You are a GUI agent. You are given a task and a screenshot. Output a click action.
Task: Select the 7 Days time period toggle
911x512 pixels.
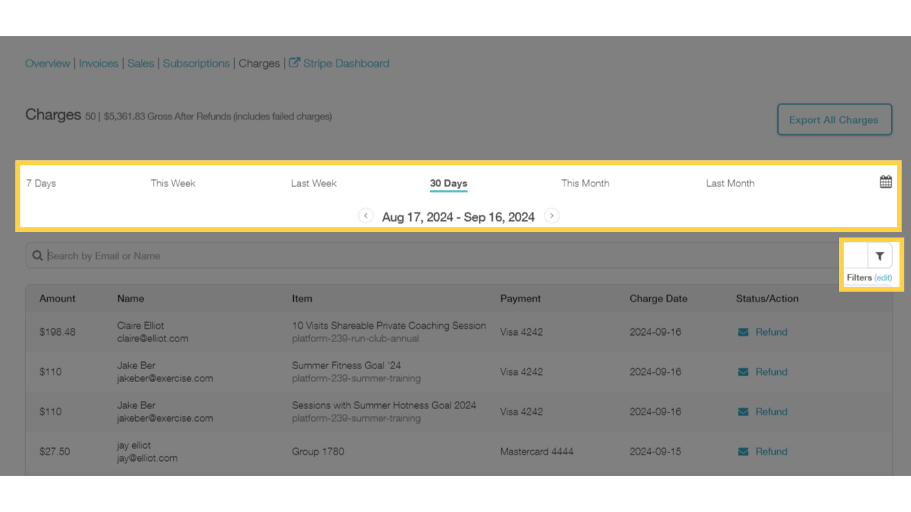pyautogui.click(x=41, y=183)
